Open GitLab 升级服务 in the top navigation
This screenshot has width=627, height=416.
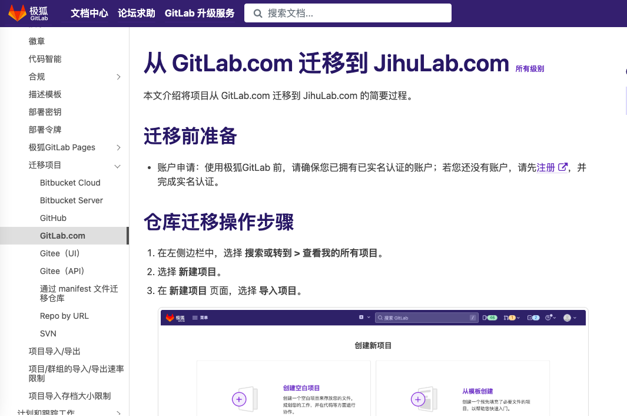200,13
